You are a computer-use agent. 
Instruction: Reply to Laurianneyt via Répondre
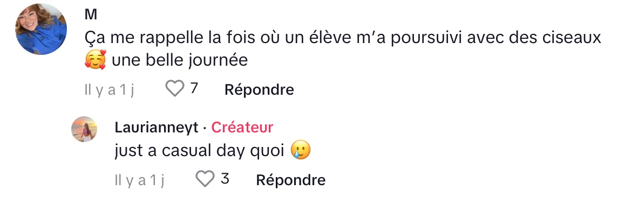(x=290, y=180)
